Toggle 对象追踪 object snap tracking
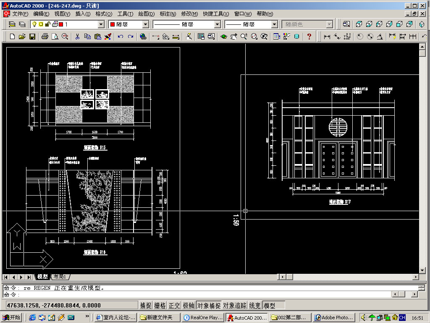 click(x=234, y=305)
